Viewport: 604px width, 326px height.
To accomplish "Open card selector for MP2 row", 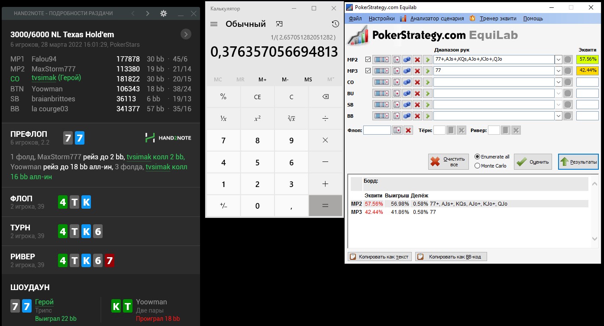I will (x=396, y=59).
